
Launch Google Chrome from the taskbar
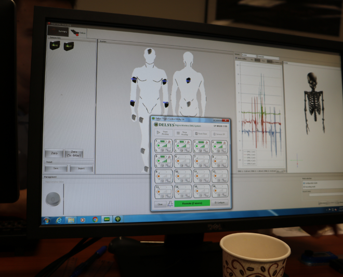[95, 219]
